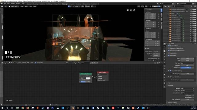Open the Global transform orientation dropdown

point(76,6)
